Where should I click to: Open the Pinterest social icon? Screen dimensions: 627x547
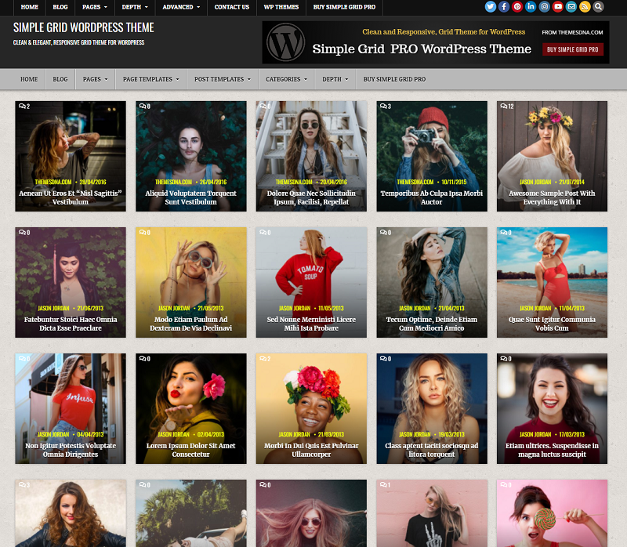pyautogui.click(x=517, y=6)
